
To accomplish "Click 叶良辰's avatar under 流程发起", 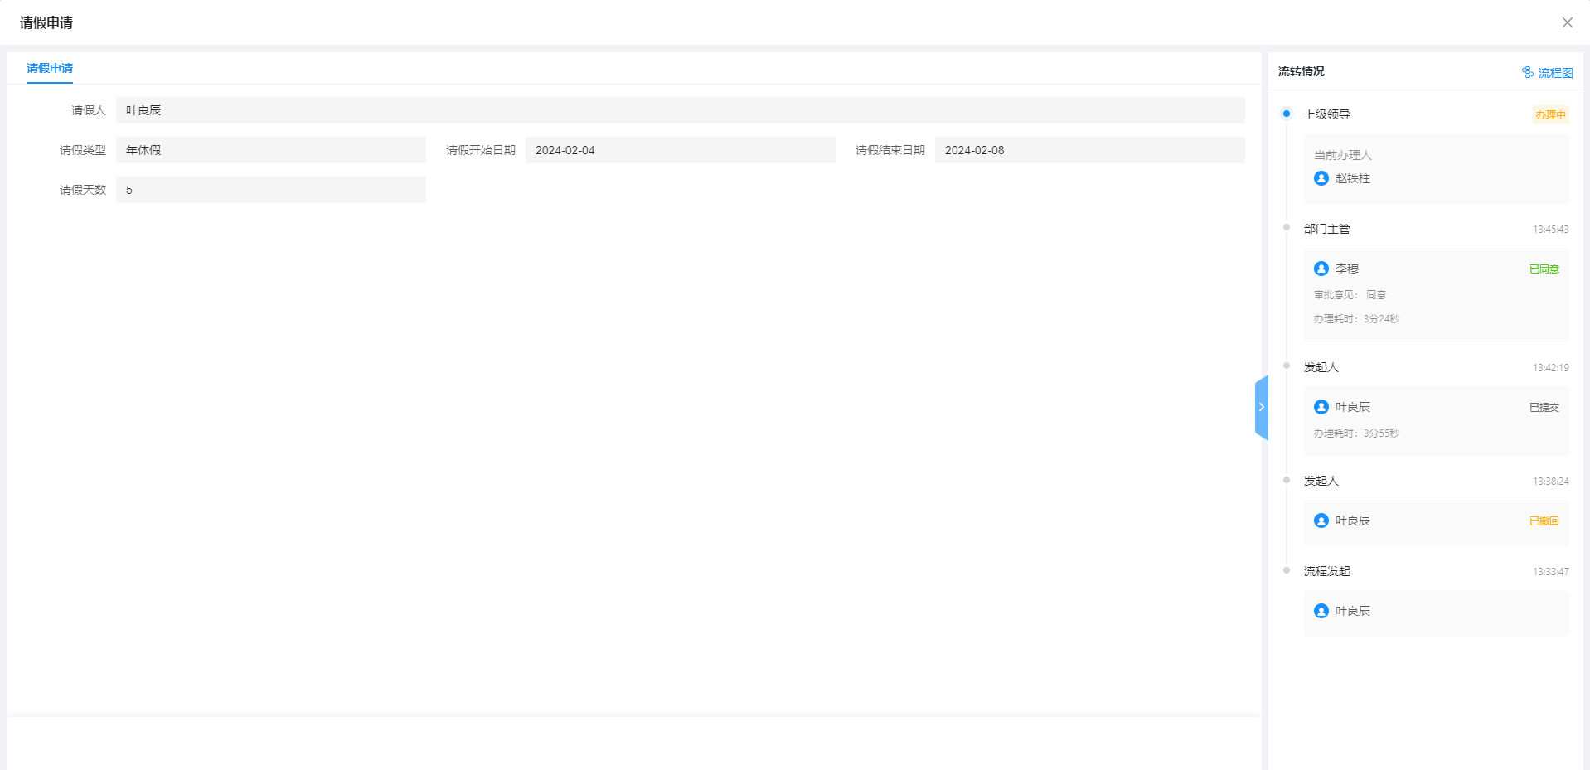I will click(1321, 611).
